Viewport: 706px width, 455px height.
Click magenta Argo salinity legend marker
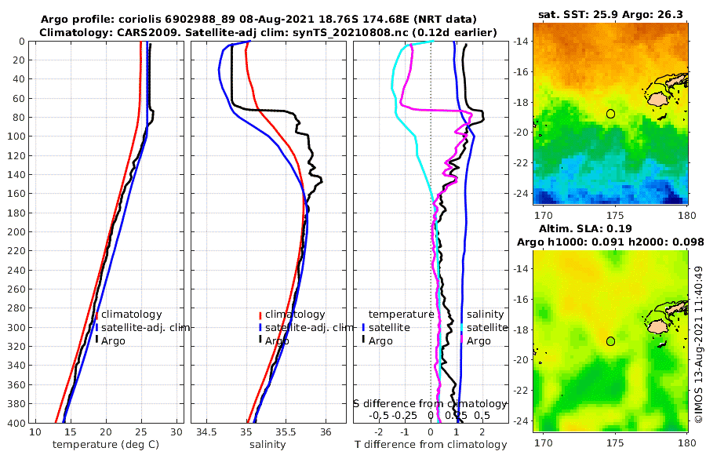click(x=461, y=339)
